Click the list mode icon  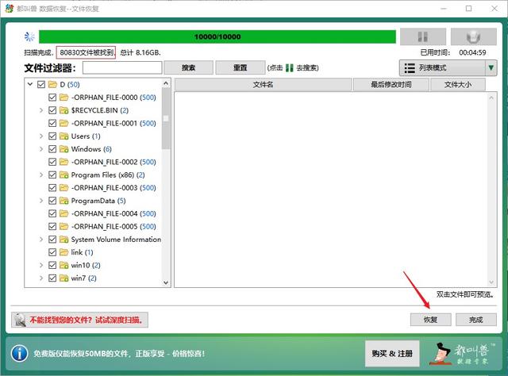click(x=410, y=68)
